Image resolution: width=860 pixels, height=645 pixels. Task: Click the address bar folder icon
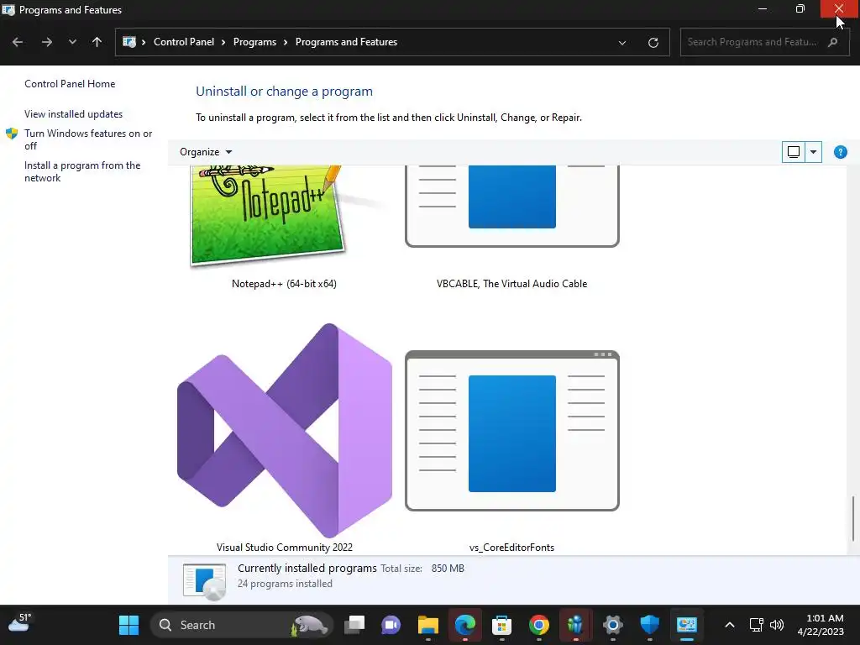pyautogui.click(x=128, y=42)
